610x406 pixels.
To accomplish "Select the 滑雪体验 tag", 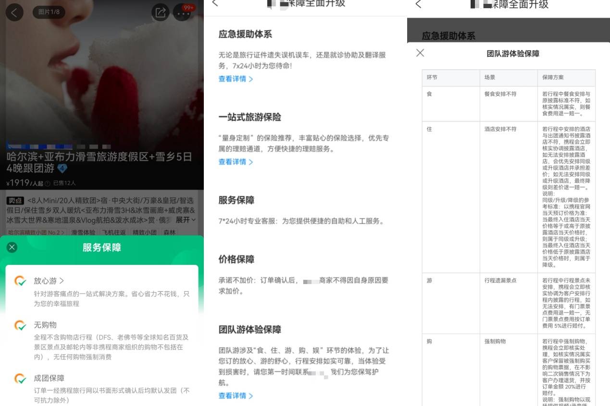I will pyautogui.click(x=83, y=233).
